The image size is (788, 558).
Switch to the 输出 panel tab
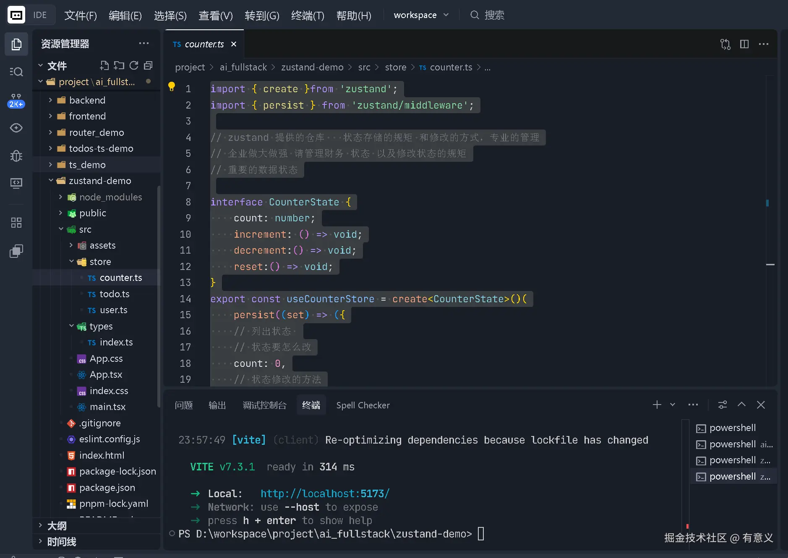pyautogui.click(x=217, y=405)
